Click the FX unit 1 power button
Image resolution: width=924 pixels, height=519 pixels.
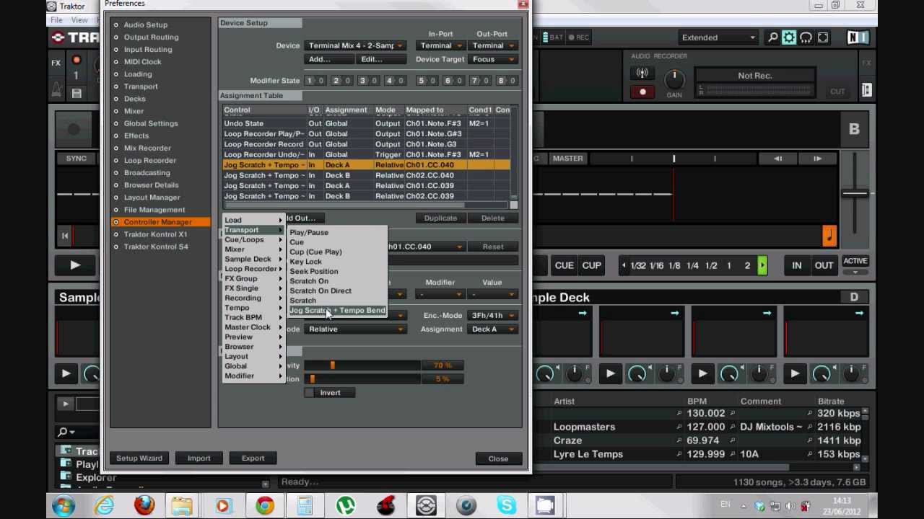(76, 61)
